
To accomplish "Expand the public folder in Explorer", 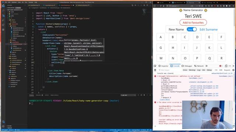I will [12, 16].
